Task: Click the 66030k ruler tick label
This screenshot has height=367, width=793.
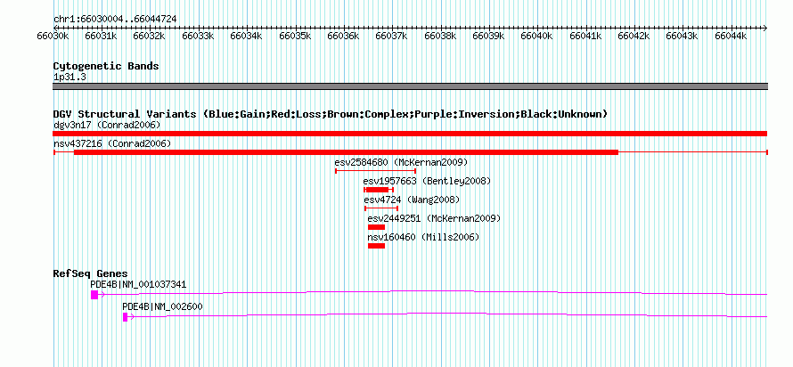Action: tap(53, 36)
